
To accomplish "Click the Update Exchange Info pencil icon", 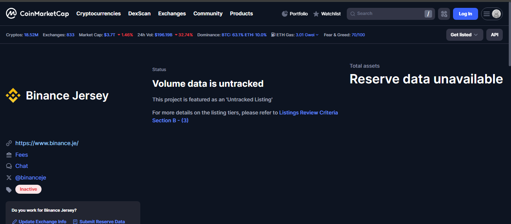I will pos(15,222).
